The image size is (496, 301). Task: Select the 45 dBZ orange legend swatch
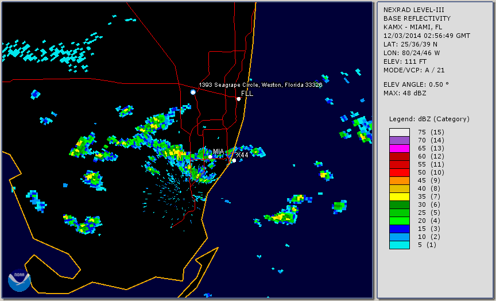399,180
